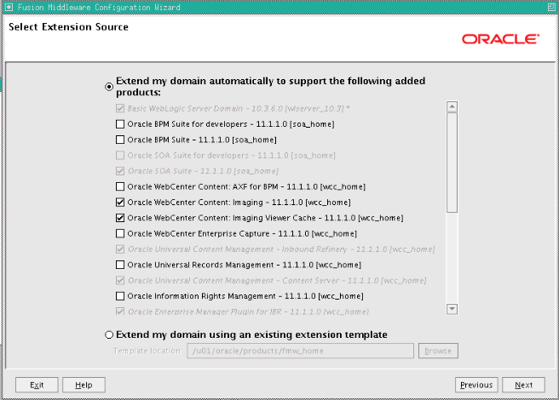Click the Oracle logo

pyautogui.click(x=500, y=39)
